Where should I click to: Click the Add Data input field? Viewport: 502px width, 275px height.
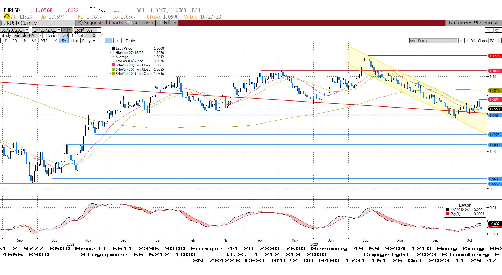click(433, 41)
